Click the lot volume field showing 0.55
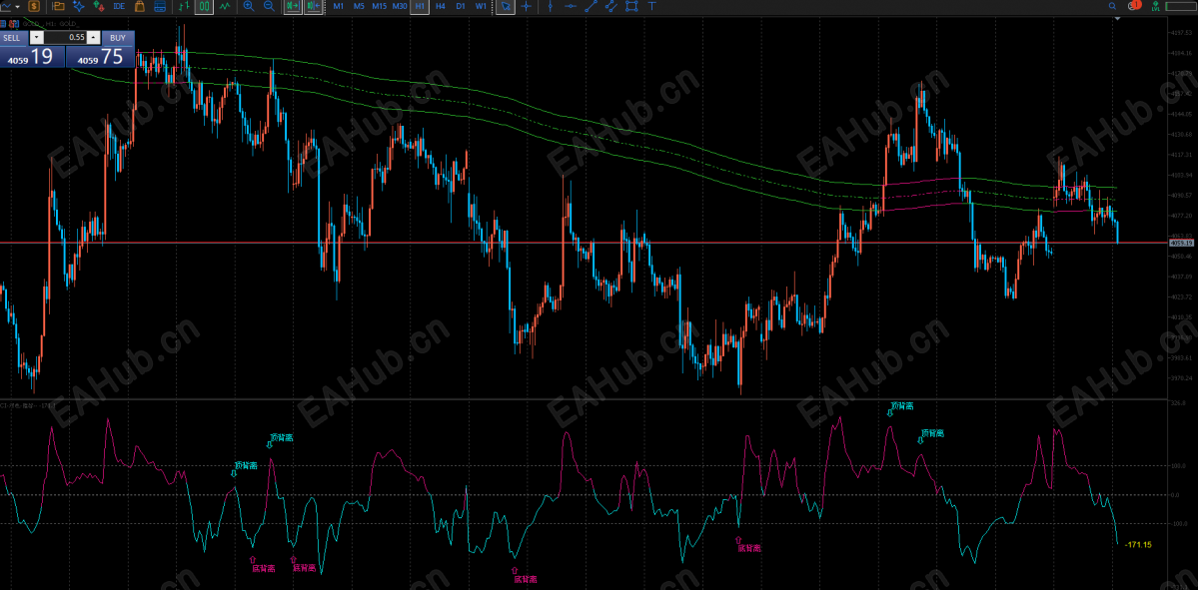The height and width of the screenshot is (590, 1198). (x=65, y=37)
